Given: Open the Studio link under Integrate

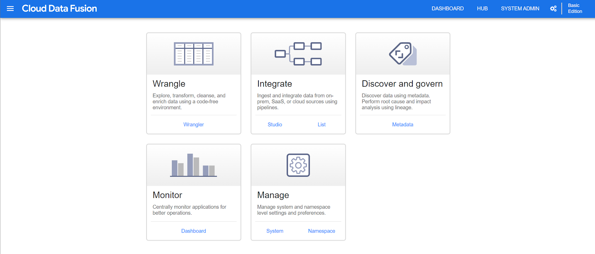Looking at the screenshot, I should coord(275,124).
